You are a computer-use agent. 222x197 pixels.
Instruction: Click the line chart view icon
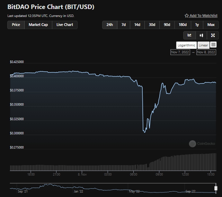tap(189, 35)
